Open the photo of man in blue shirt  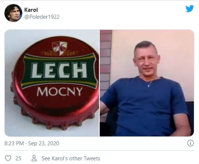click(x=147, y=83)
